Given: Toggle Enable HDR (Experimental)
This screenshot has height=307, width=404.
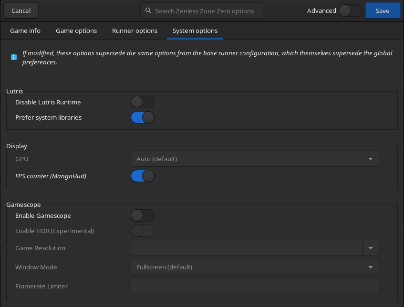Looking at the screenshot, I should pos(143,231).
